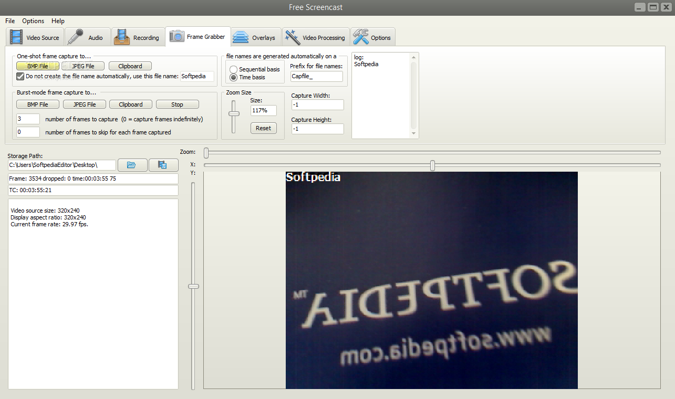Viewport: 675px width, 399px height.
Task: Click the Softpedia entry in the log
Action: click(x=366, y=64)
